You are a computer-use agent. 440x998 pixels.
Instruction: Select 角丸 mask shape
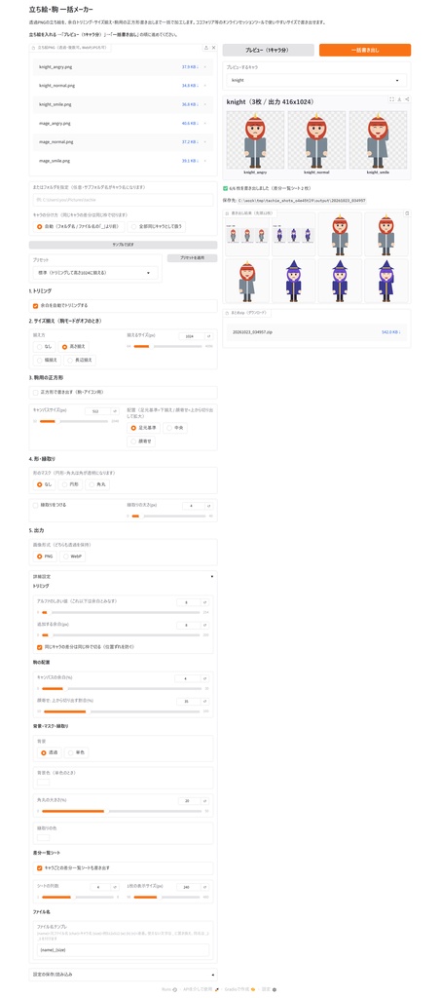point(97,484)
